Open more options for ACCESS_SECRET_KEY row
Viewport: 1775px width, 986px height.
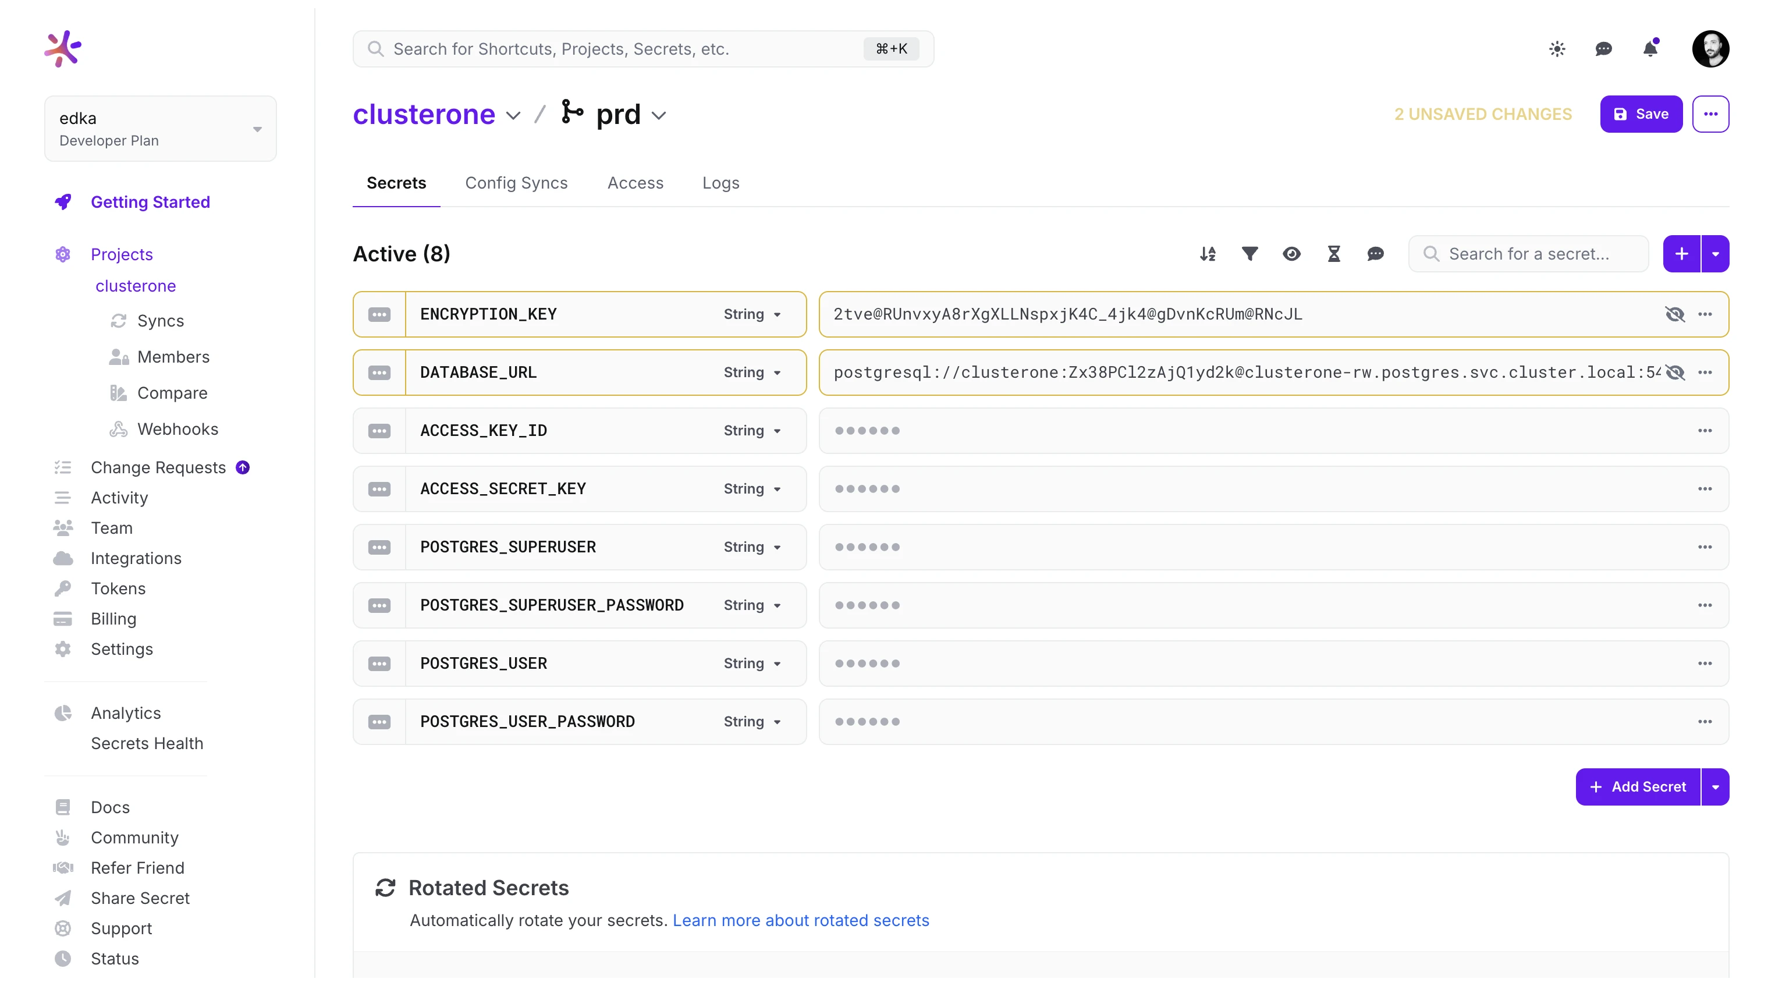tap(1705, 488)
